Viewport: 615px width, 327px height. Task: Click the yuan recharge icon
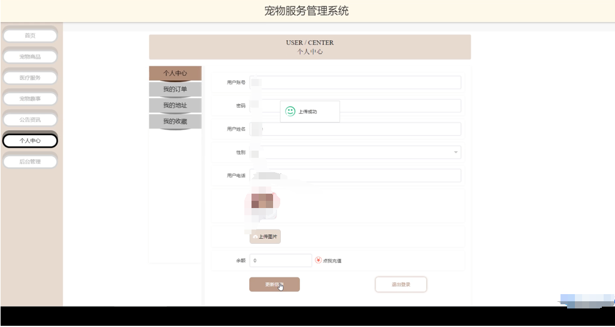[x=319, y=260]
